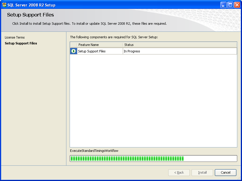Close the SQL Server Setup window

(x=237, y=5)
